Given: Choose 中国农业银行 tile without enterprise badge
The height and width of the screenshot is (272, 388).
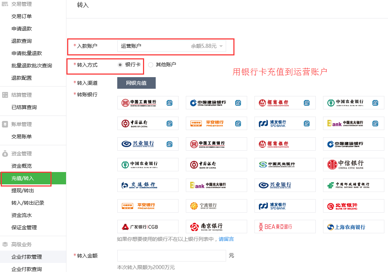Looking at the screenshot, I should pos(148,165).
